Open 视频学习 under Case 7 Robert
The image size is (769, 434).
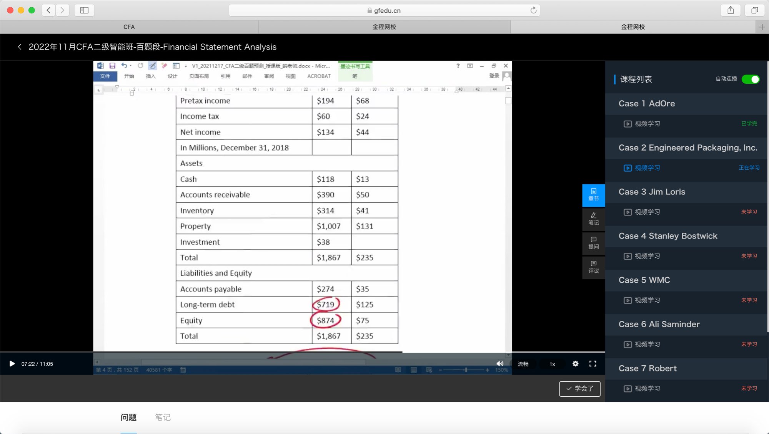[x=647, y=389]
